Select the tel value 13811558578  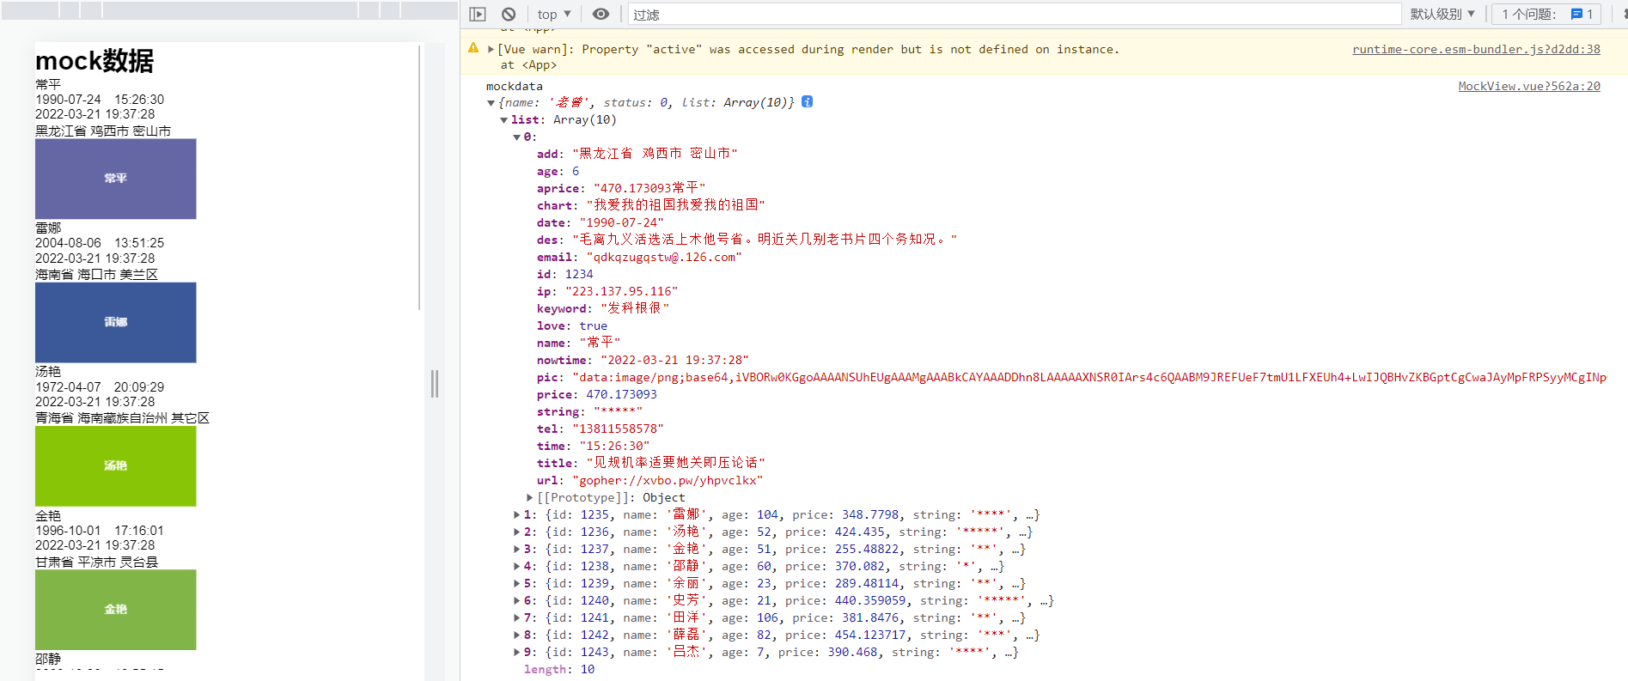(618, 429)
